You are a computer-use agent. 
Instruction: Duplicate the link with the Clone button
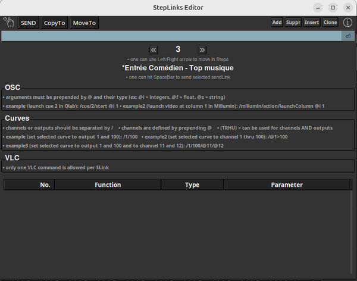(x=330, y=23)
